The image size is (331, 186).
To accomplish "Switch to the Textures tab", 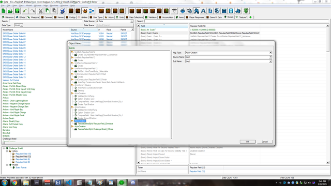I will [x=242, y=17].
